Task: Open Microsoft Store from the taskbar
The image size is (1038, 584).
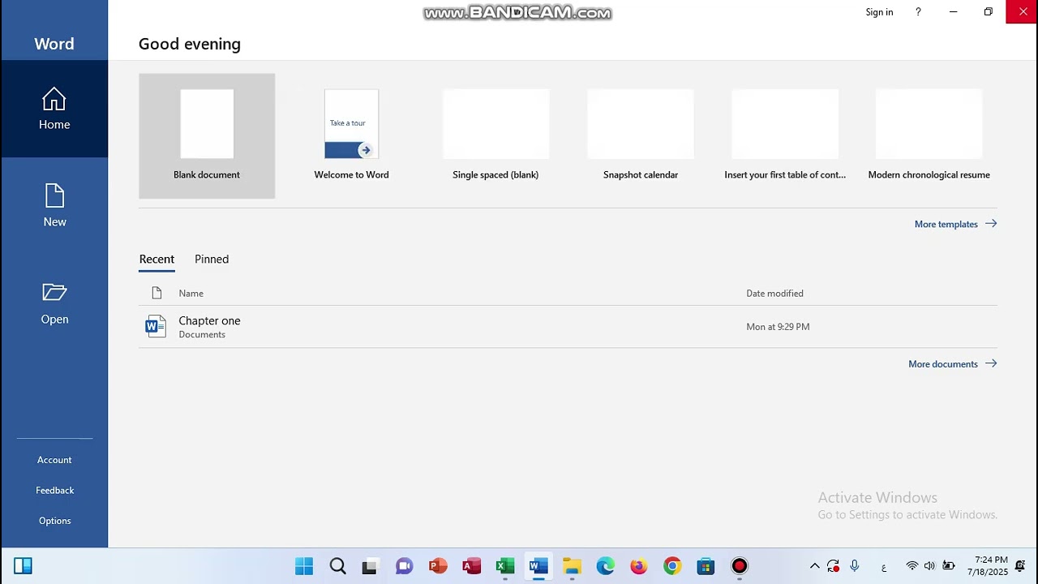Action: pyautogui.click(x=706, y=566)
